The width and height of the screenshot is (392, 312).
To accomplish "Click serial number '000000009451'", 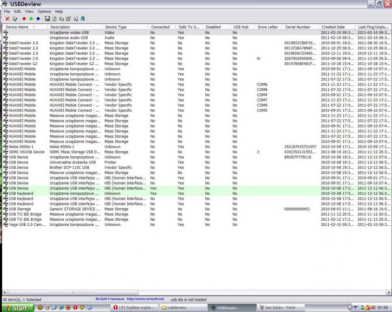I will [x=297, y=209].
